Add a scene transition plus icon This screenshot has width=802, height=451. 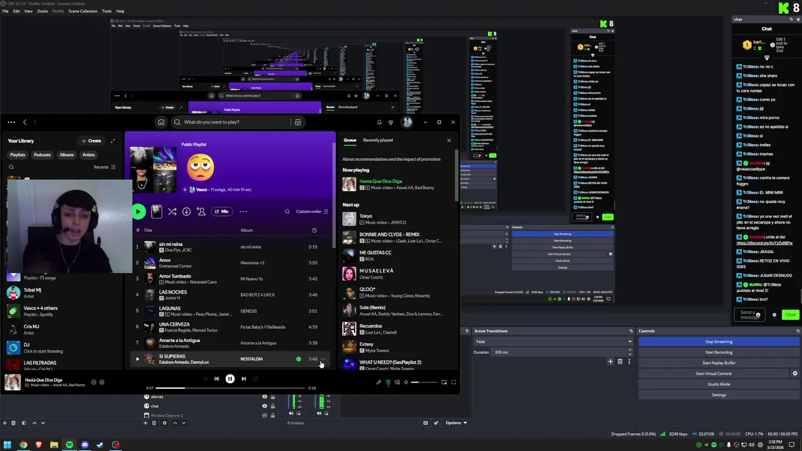coord(610,361)
